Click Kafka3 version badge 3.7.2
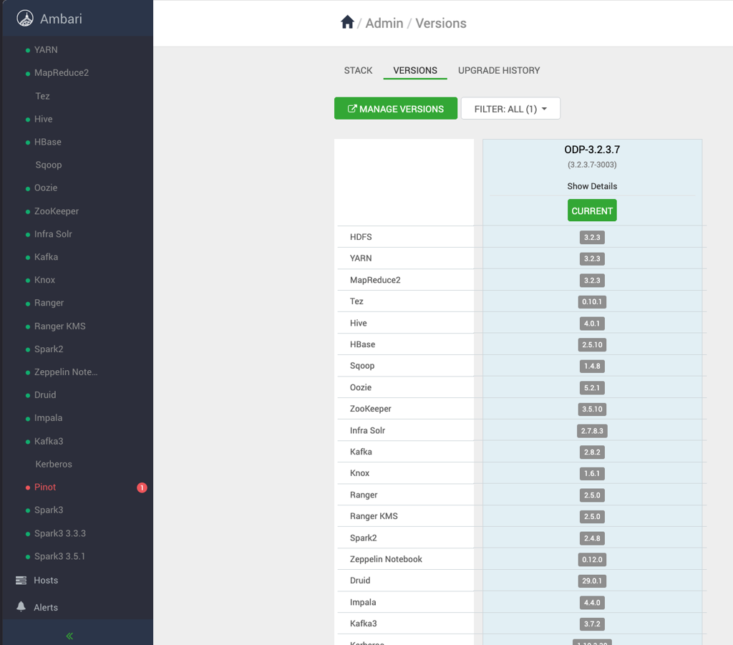 (592, 624)
